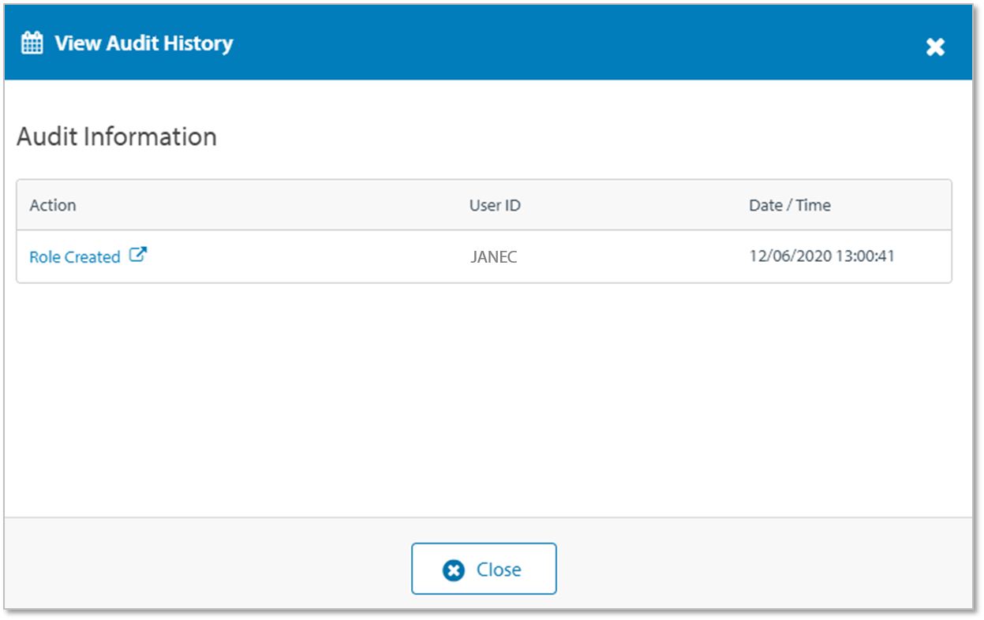
Task: Click blank space in Role Created row
Action: pos(316,257)
